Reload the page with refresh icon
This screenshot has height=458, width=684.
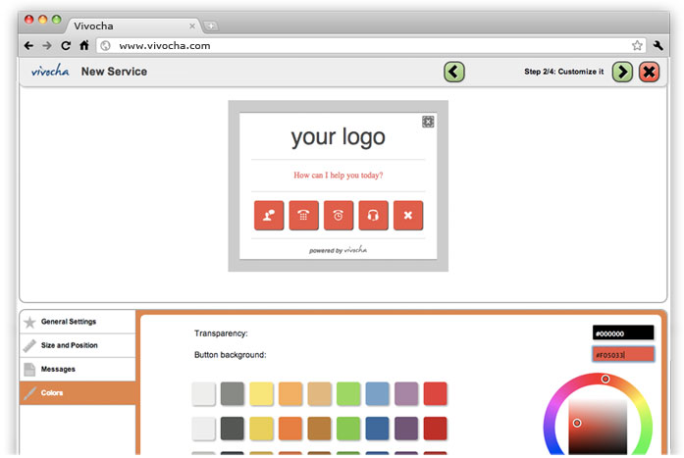66,46
